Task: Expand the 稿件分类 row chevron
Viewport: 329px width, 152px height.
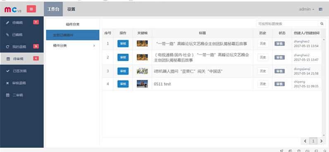Action: click(94, 45)
